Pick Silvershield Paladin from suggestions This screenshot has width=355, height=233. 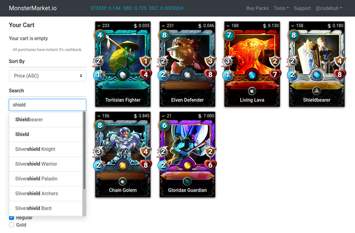(45, 179)
